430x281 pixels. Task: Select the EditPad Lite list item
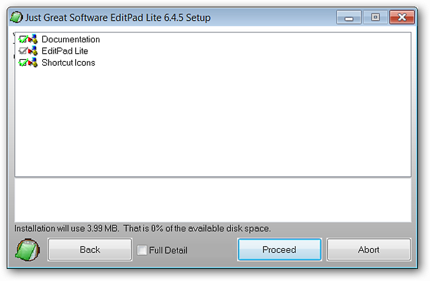tap(65, 51)
